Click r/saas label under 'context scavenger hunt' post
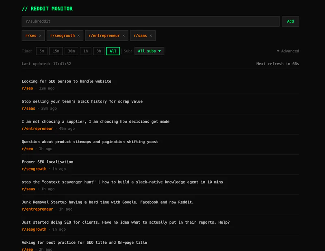Screen dimensions: 325x251 [x=28, y=189]
